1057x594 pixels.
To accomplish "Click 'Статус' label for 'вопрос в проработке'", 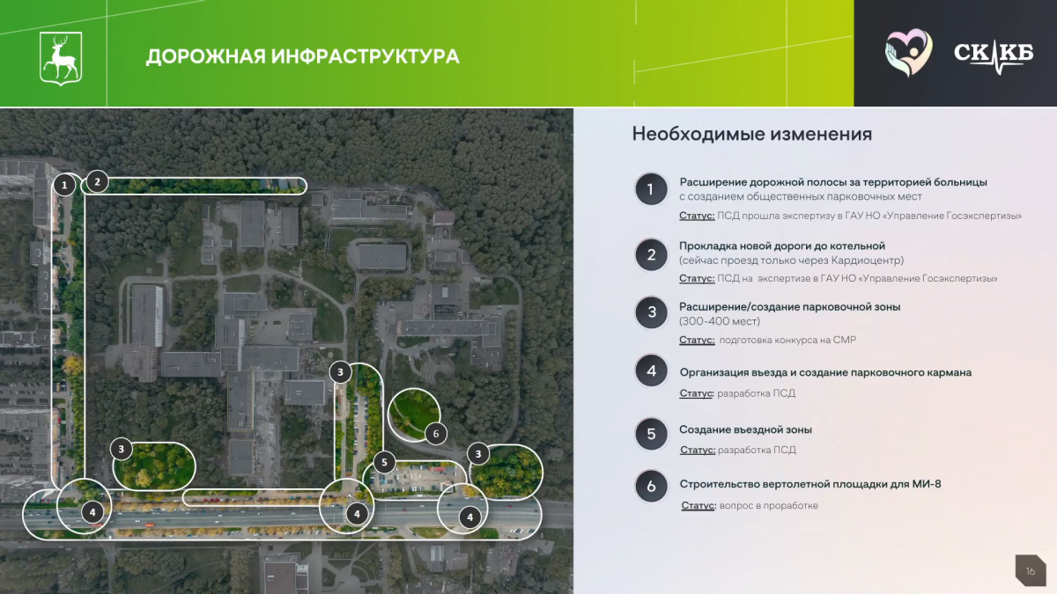I will pos(699,506).
